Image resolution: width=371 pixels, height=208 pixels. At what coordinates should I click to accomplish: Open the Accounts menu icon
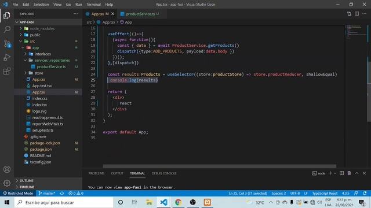(x=7, y=169)
